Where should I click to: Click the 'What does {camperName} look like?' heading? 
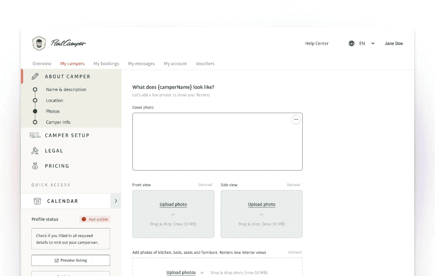173,87
